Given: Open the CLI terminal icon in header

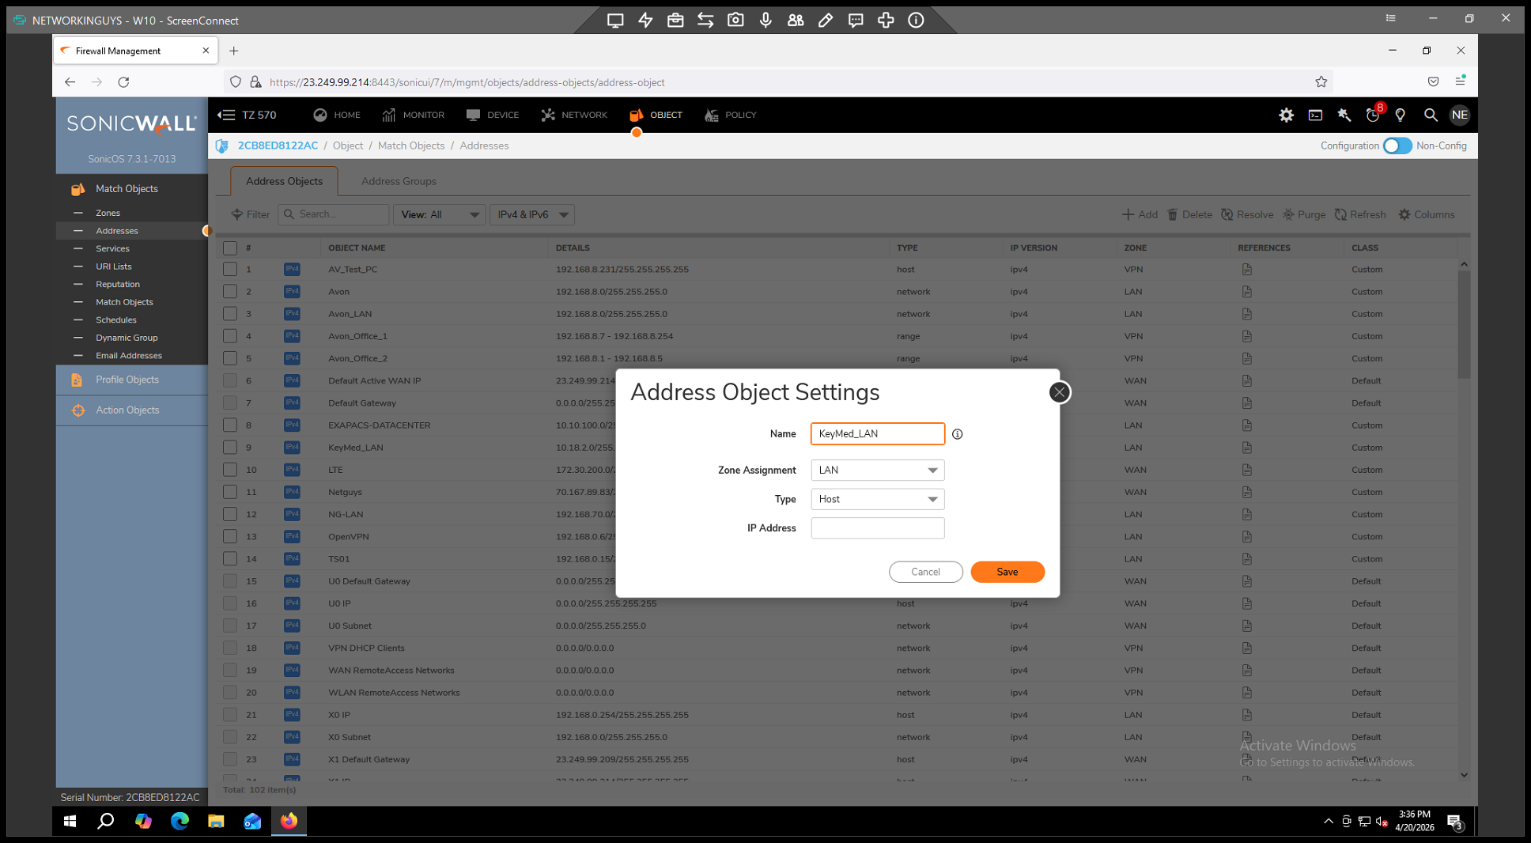Looking at the screenshot, I should click(x=1315, y=115).
